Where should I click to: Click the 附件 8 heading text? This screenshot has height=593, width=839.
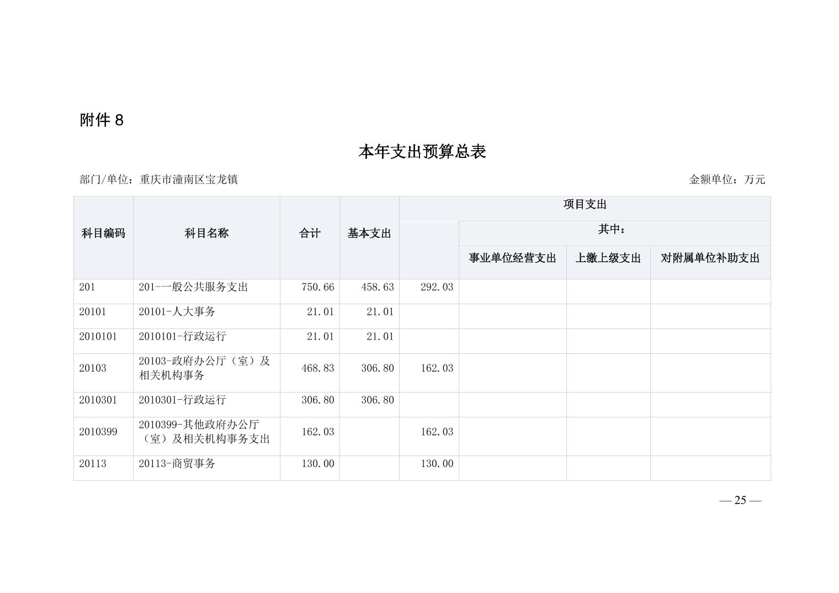(x=102, y=120)
